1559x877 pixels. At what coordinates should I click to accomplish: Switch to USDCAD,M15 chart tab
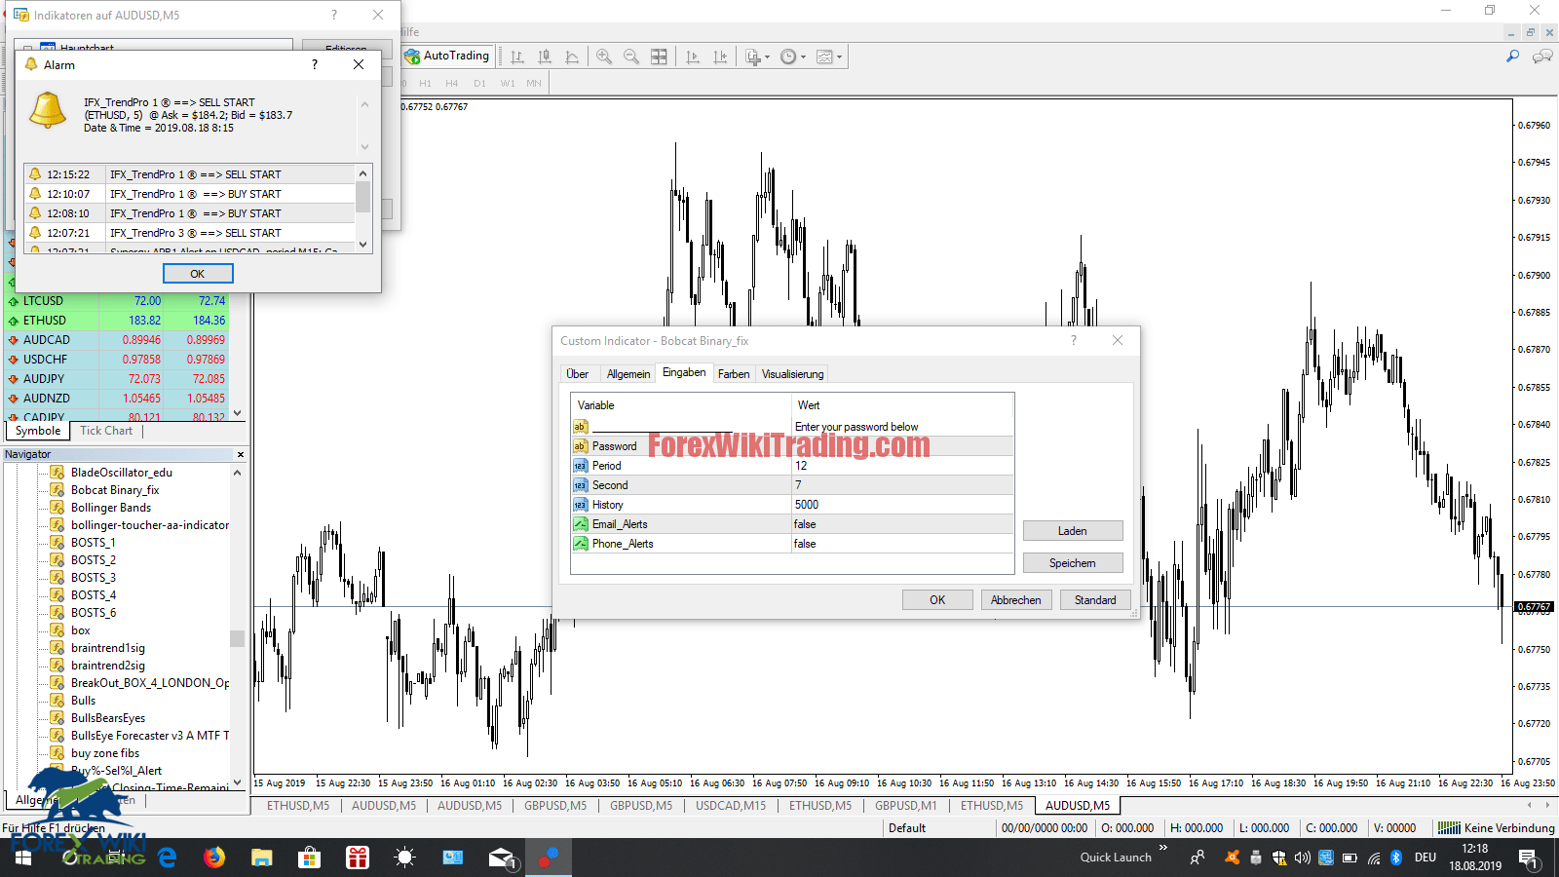[730, 806]
